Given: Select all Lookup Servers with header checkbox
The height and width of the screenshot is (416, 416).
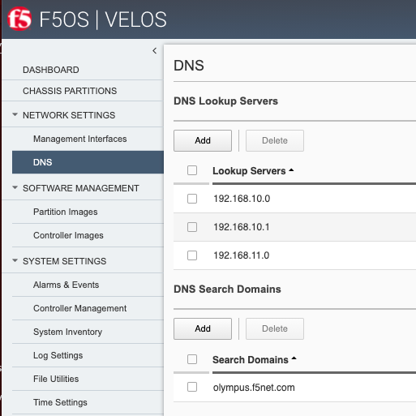Looking at the screenshot, I should pos(192,170).
